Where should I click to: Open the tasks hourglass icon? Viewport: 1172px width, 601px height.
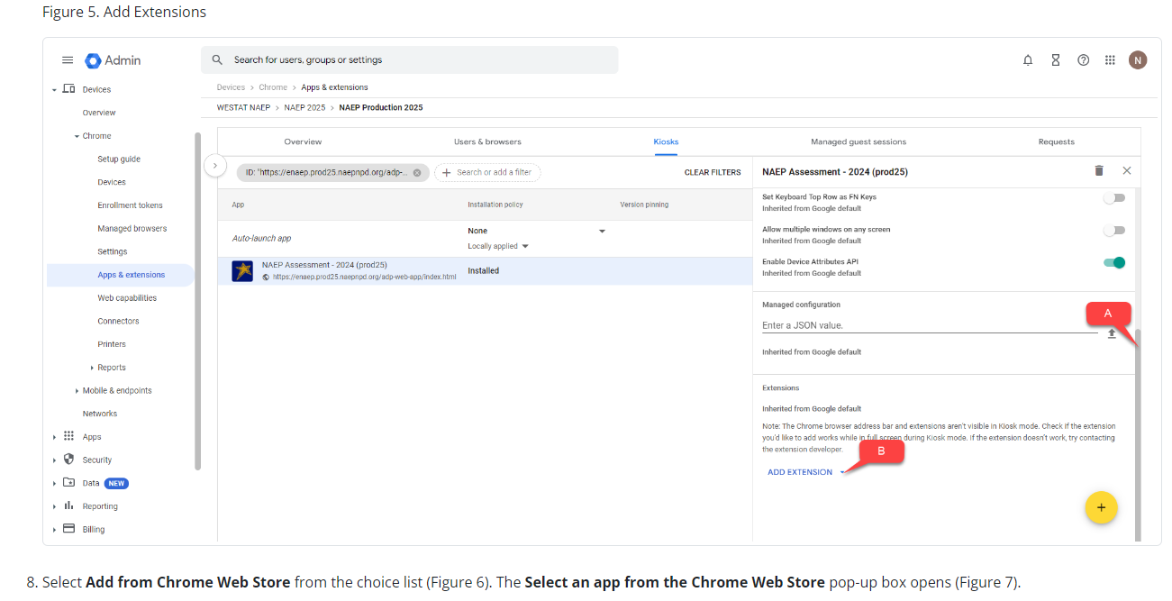tap(1056, 60)
